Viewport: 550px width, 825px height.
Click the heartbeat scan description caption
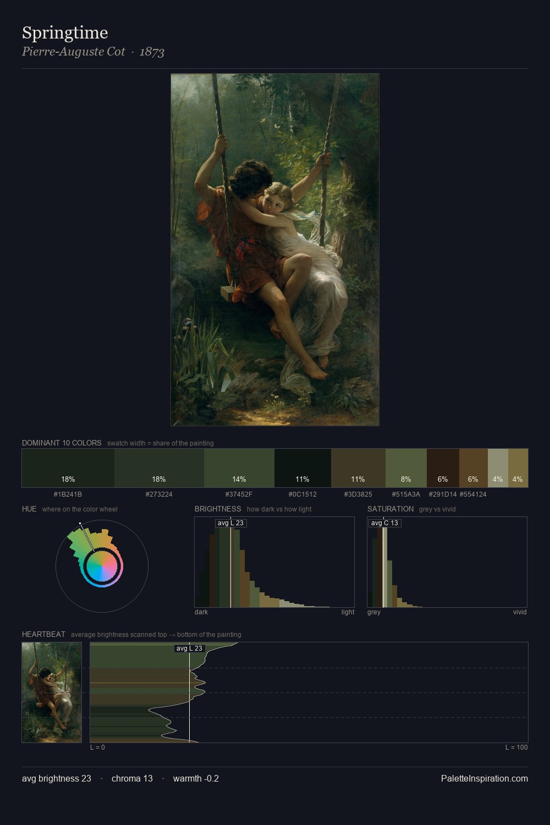click(156, 635)
